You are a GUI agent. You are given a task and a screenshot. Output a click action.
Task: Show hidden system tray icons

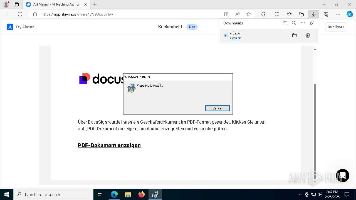(300, 194)
